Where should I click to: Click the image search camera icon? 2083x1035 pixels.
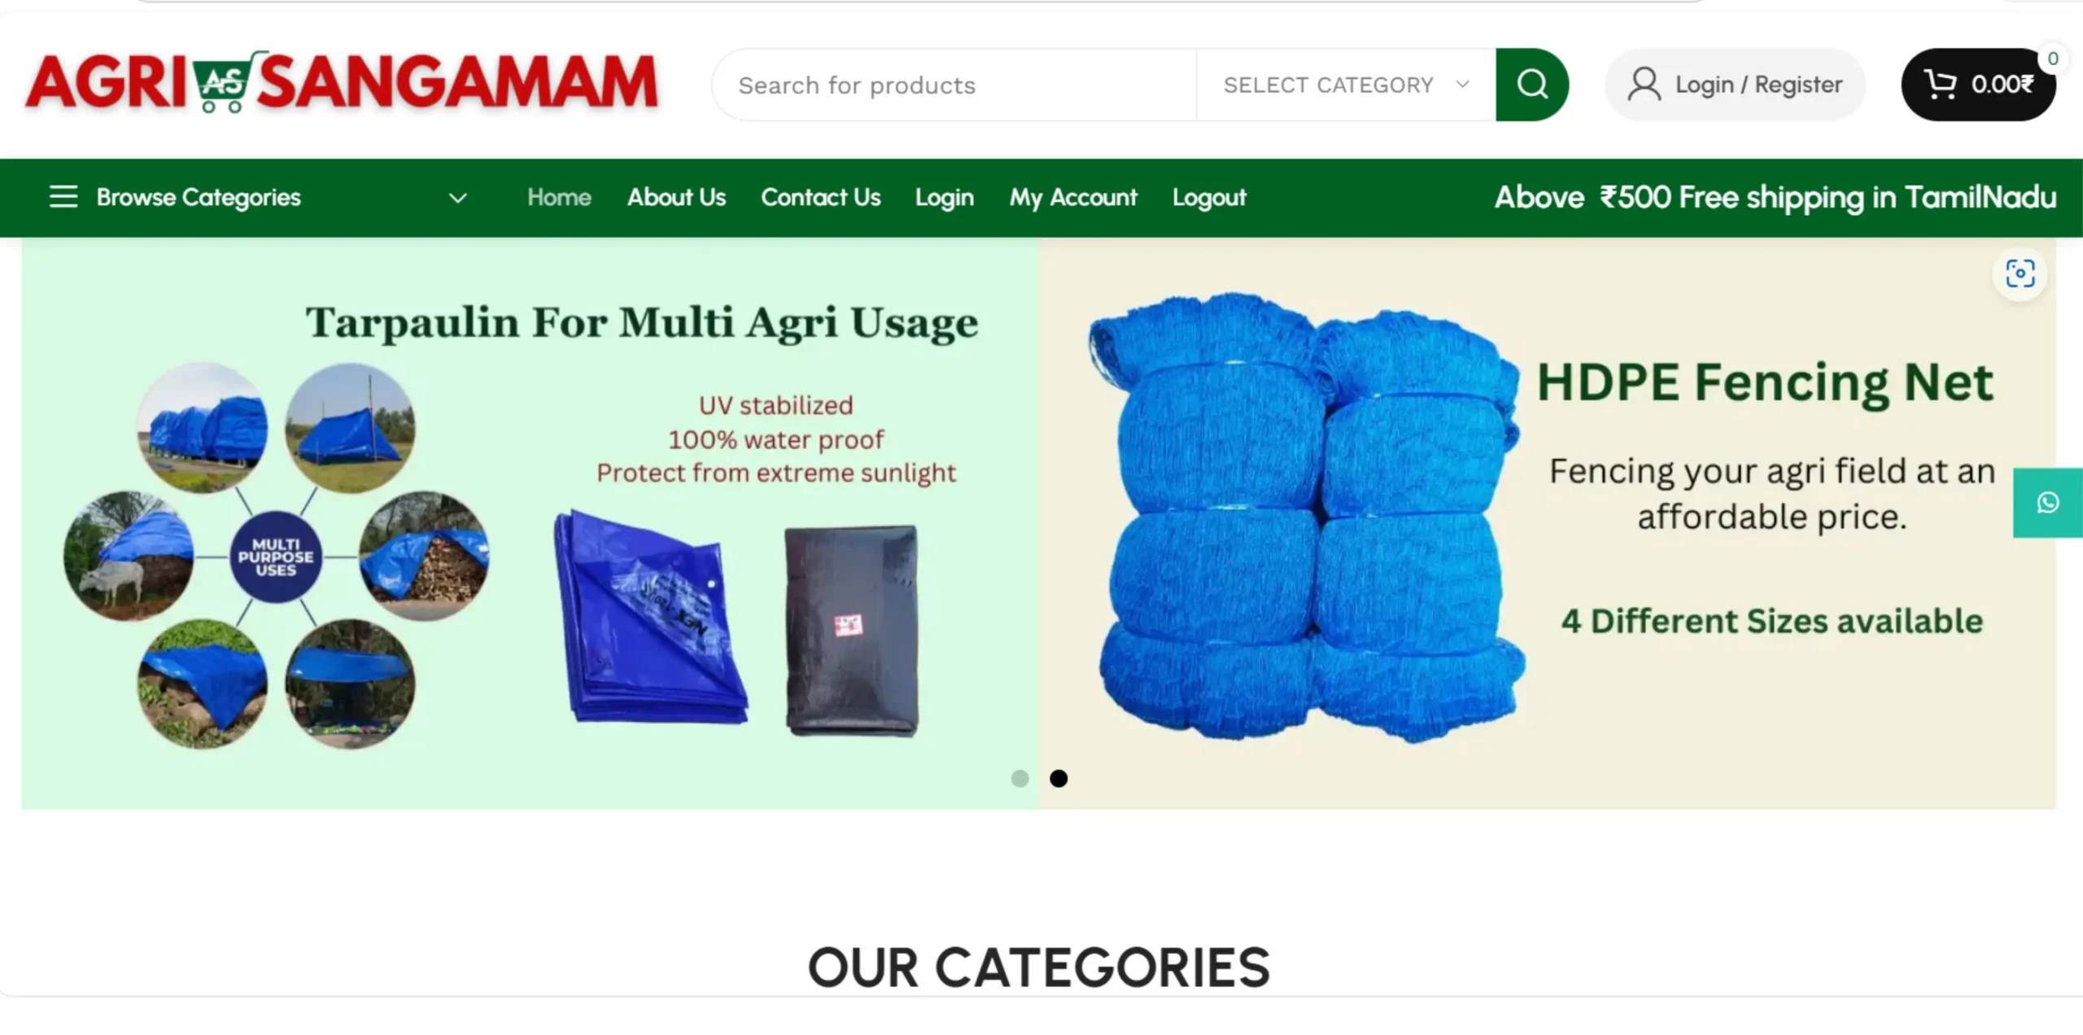point(2020,274)
